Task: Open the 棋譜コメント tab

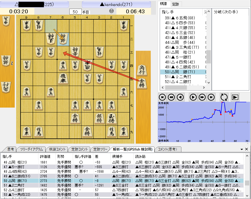Action: point(57,149)
